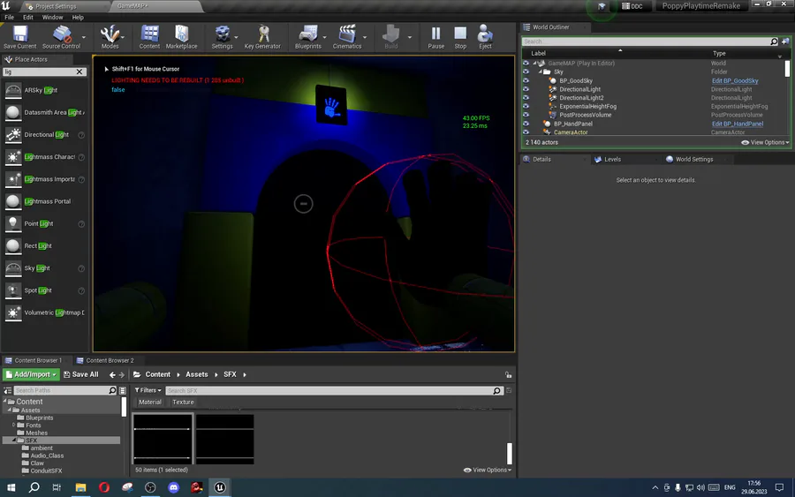Viewport: 795px width, 497px height.
Task: Select Volumetric Lightmap actor entry
Action: point(44,313)
